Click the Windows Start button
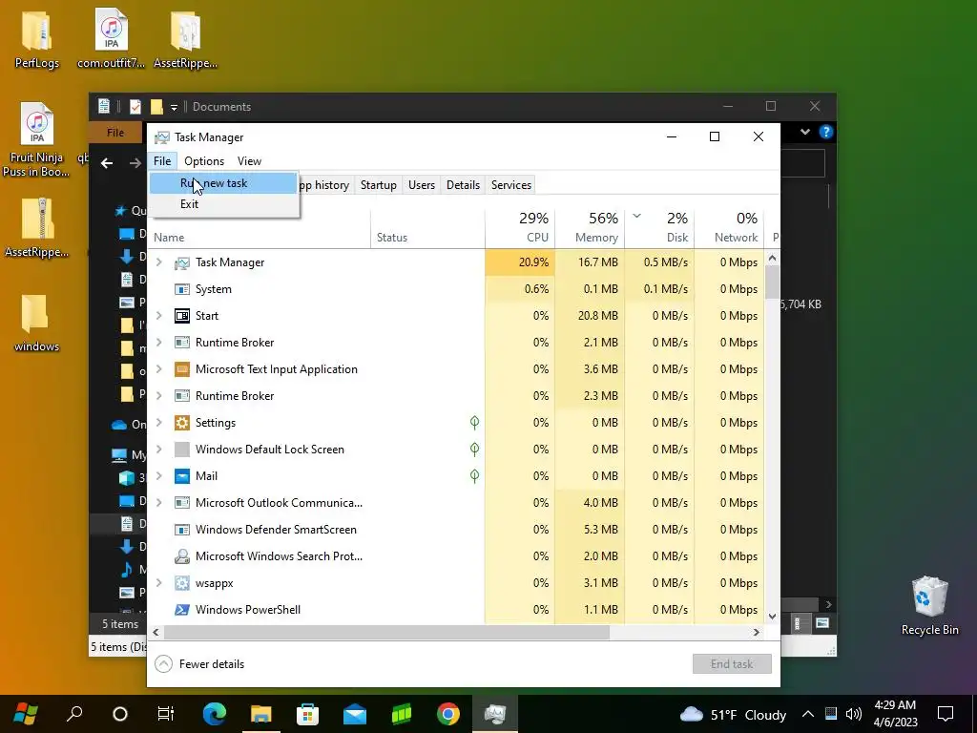 (x=26, y=714)
